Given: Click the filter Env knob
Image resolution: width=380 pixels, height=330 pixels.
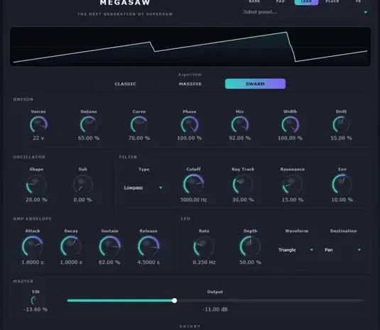Looking at the screenshot, I should point(342,185).
